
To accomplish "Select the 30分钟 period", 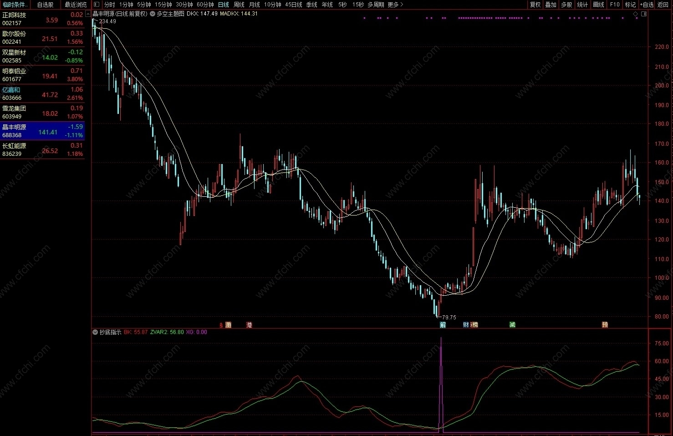I will click(184, 5).
